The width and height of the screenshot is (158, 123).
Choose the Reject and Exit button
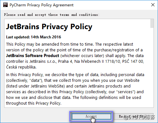[x=134, y=116]
